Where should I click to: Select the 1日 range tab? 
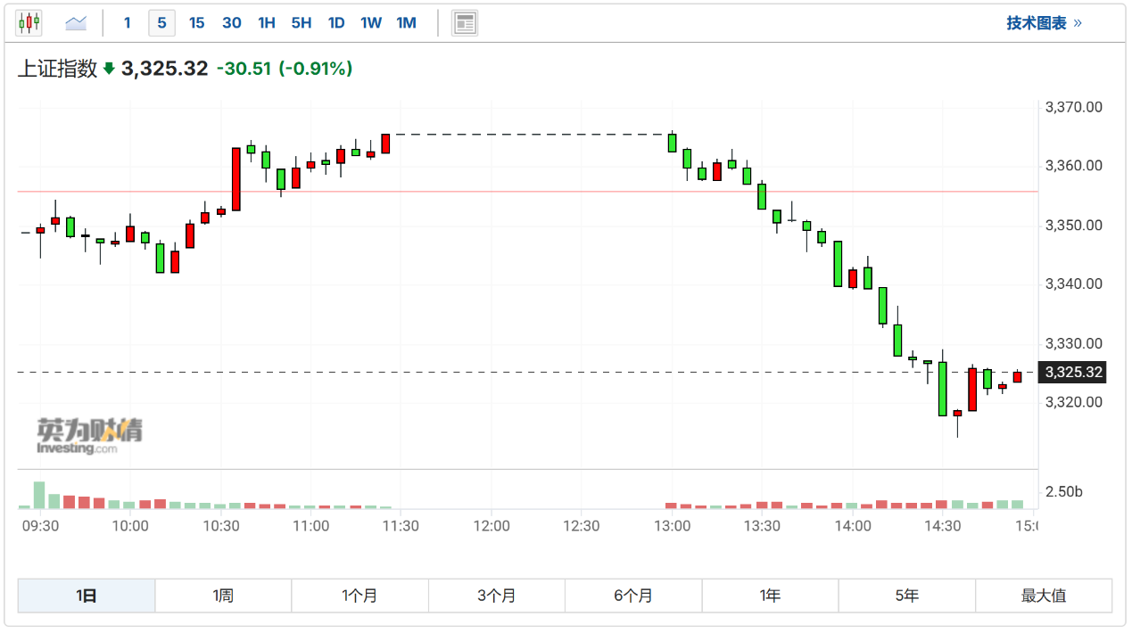[x=87, y=596]
